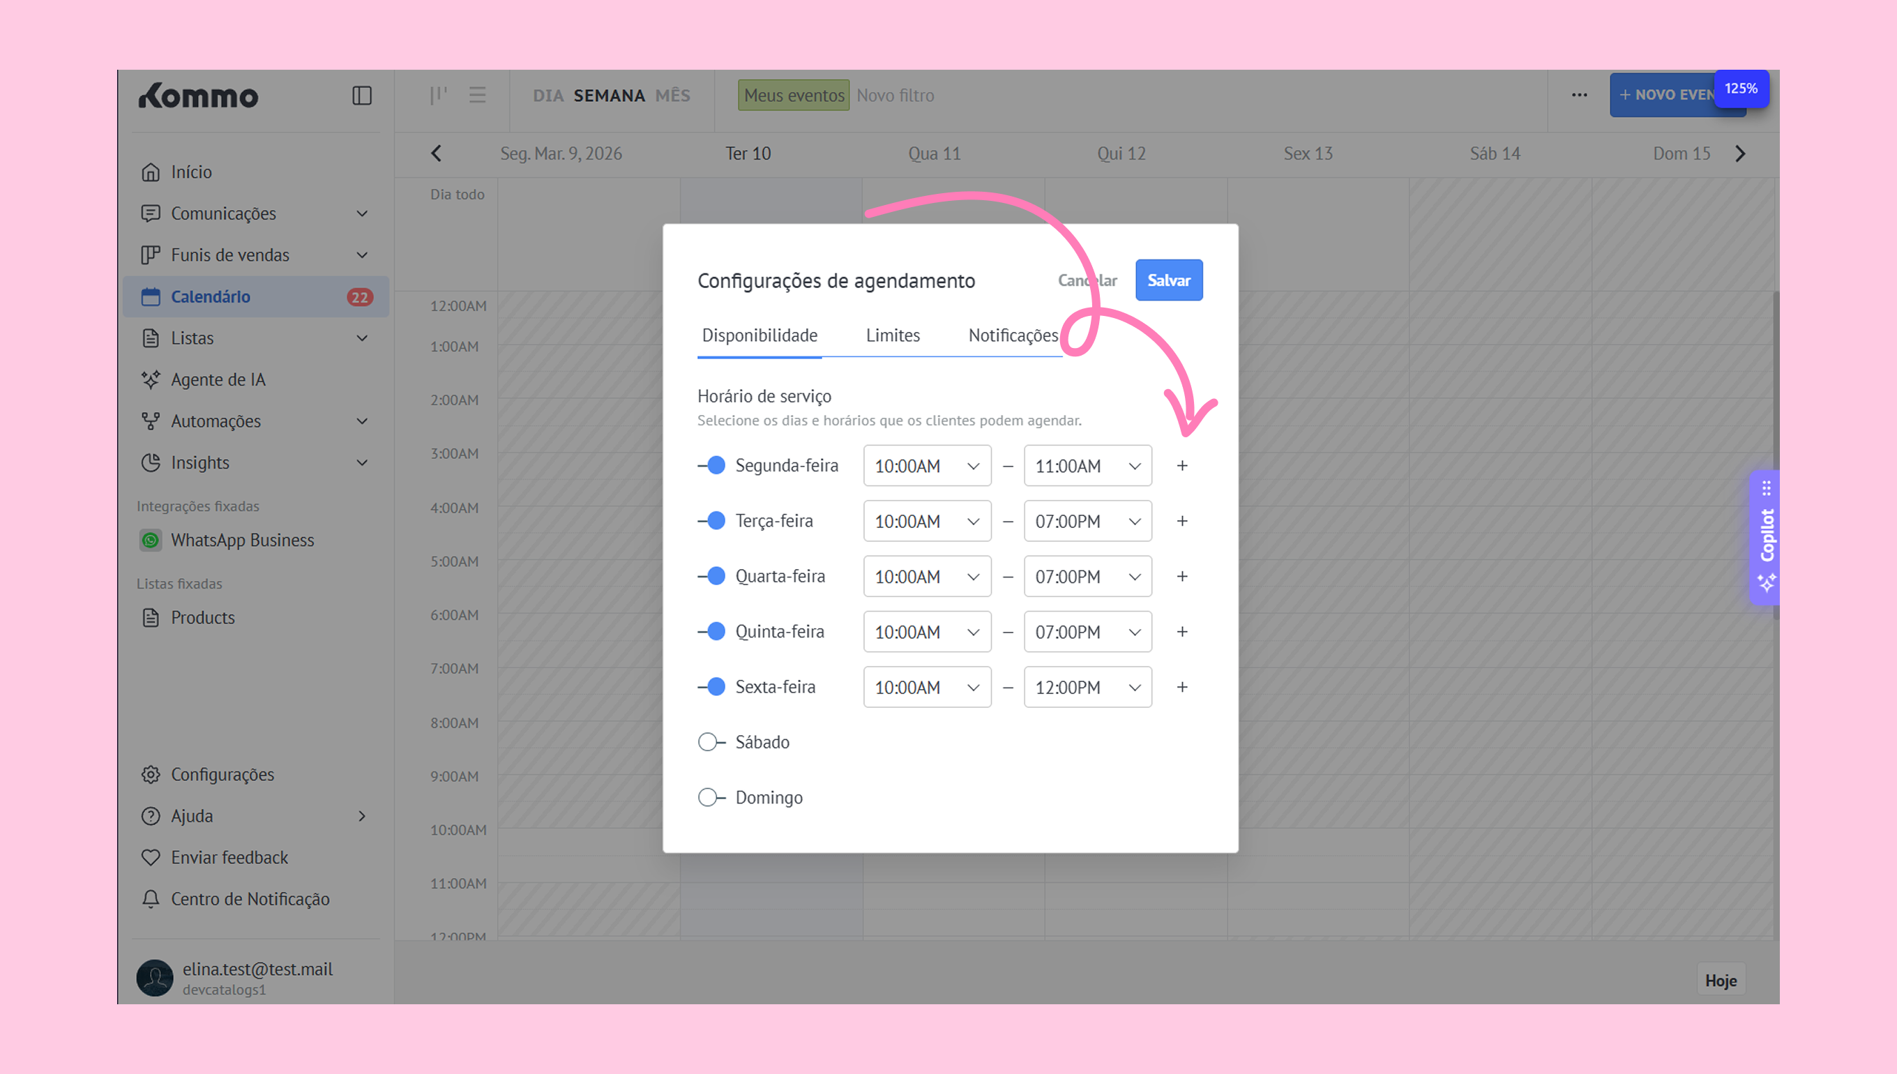Switch to Limites tab
This screenshot has height=1074, width=1897.
[x=892, y=335]
